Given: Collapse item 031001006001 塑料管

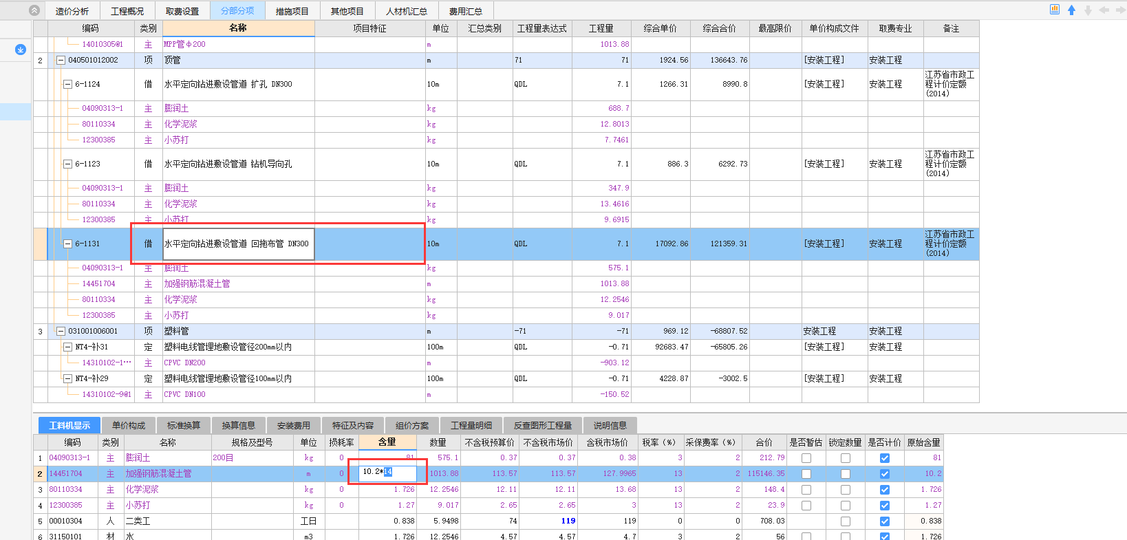Looking at the screenshot, I should point(61,332).
